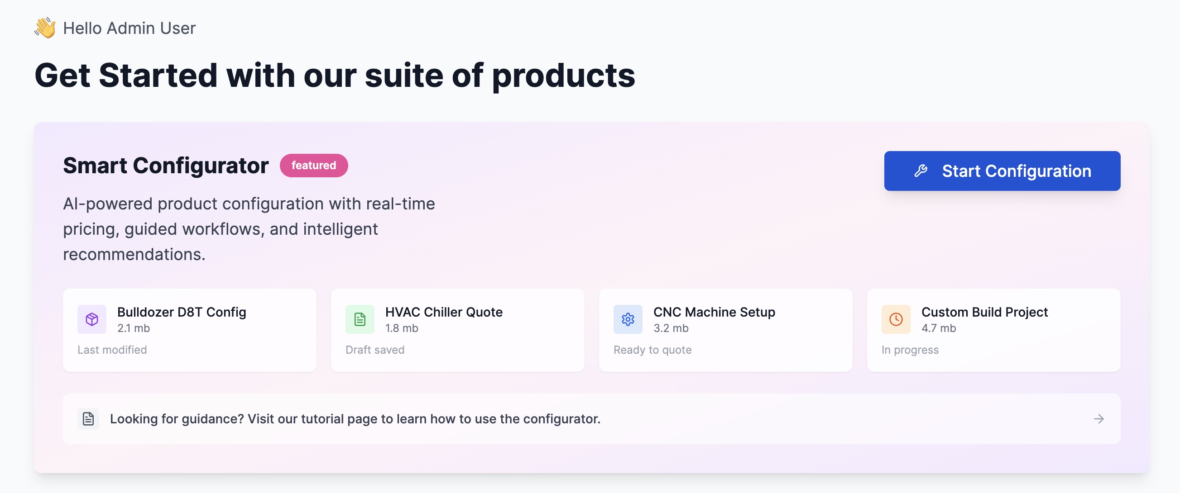The image size is (1180, 493).
Task: Click the clock icon on Custom Build Project
Action: coord(895,319)
